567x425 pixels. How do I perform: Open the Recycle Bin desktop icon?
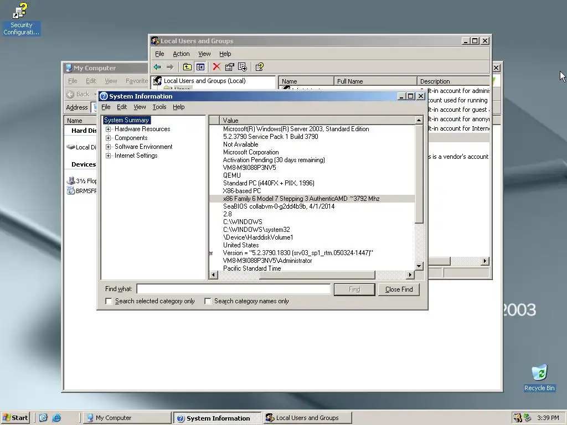coord(539,377)
